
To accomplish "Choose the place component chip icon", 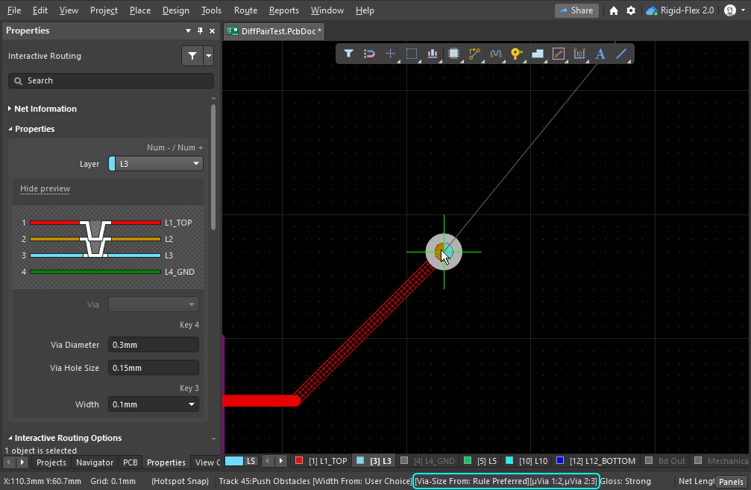I will pyautogui.click(x=453, y=54).
